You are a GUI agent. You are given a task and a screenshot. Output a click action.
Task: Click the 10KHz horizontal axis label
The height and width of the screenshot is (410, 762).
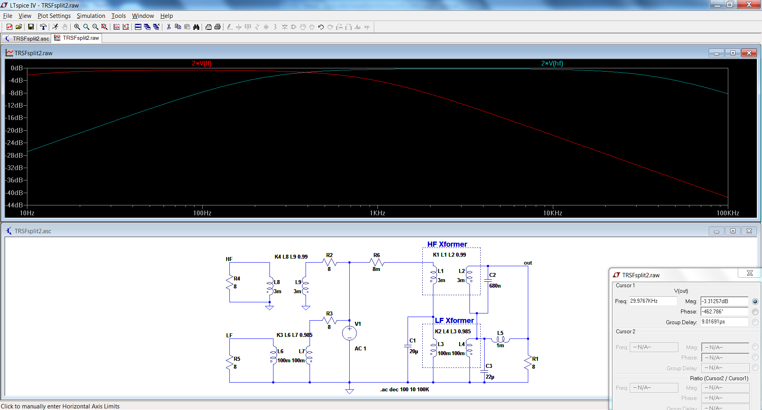pyautogui.click(x=552, y=213)
